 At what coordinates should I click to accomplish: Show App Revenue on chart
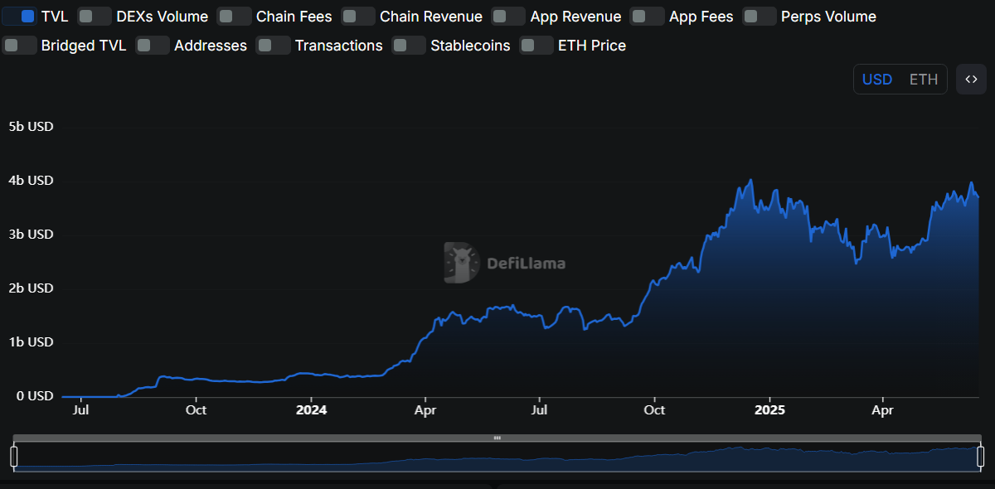pyautogui.click(x=508, y=17)
